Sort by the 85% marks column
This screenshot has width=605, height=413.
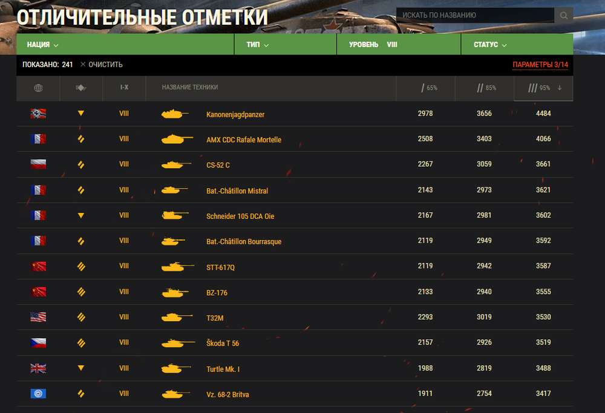[485, 88]
